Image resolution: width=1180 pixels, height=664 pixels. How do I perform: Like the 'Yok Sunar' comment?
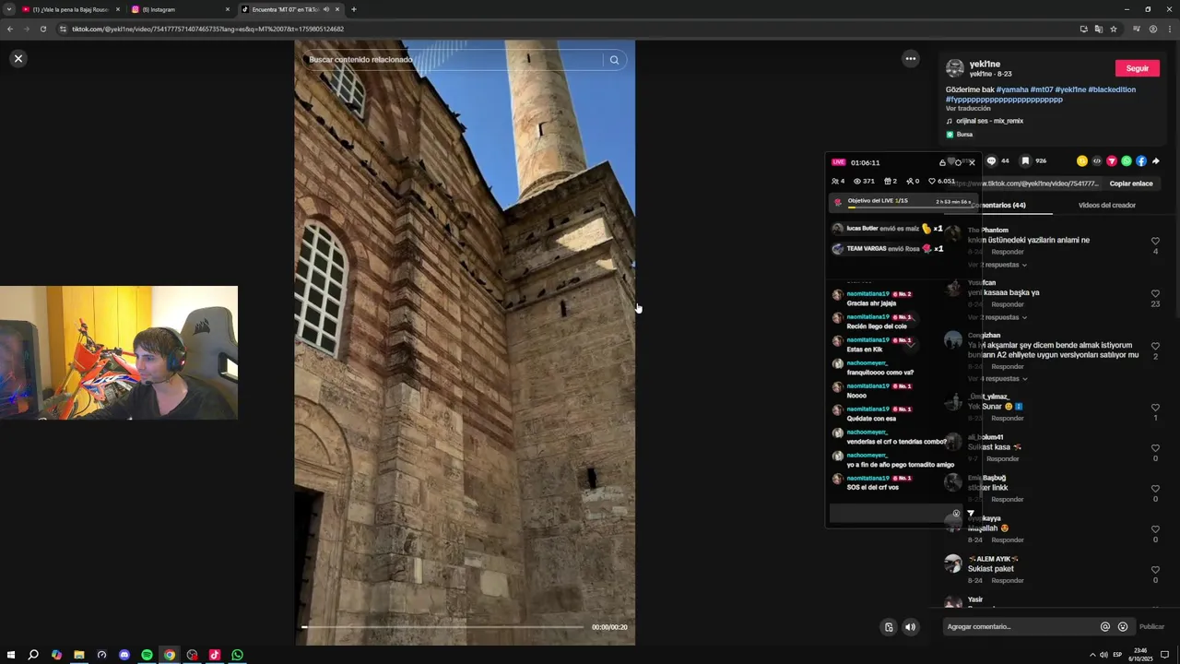point(1155,408)
